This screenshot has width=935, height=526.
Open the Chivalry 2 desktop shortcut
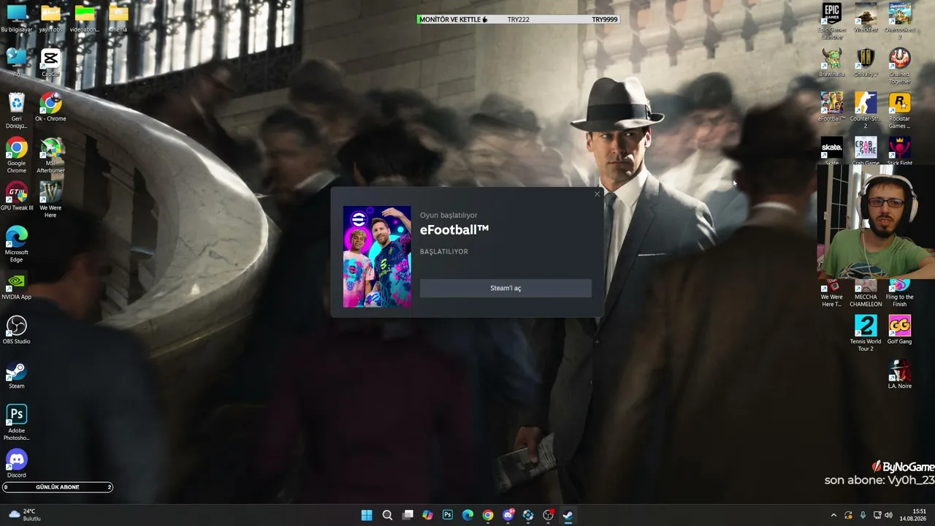pyautogui.click(x=866, y=62)
